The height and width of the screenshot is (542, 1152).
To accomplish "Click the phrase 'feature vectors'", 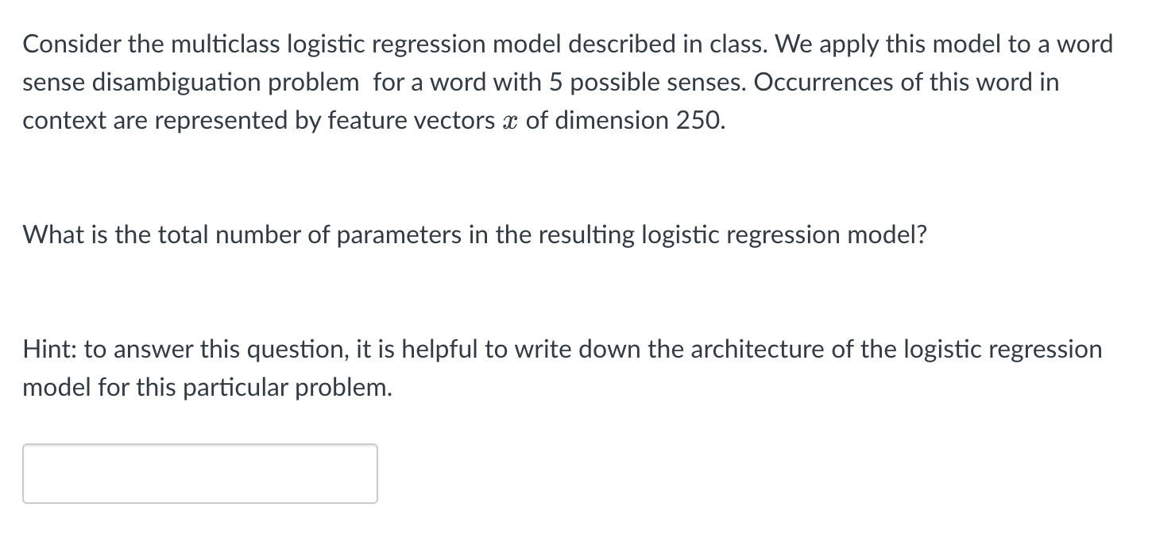I will pos(413,120).
